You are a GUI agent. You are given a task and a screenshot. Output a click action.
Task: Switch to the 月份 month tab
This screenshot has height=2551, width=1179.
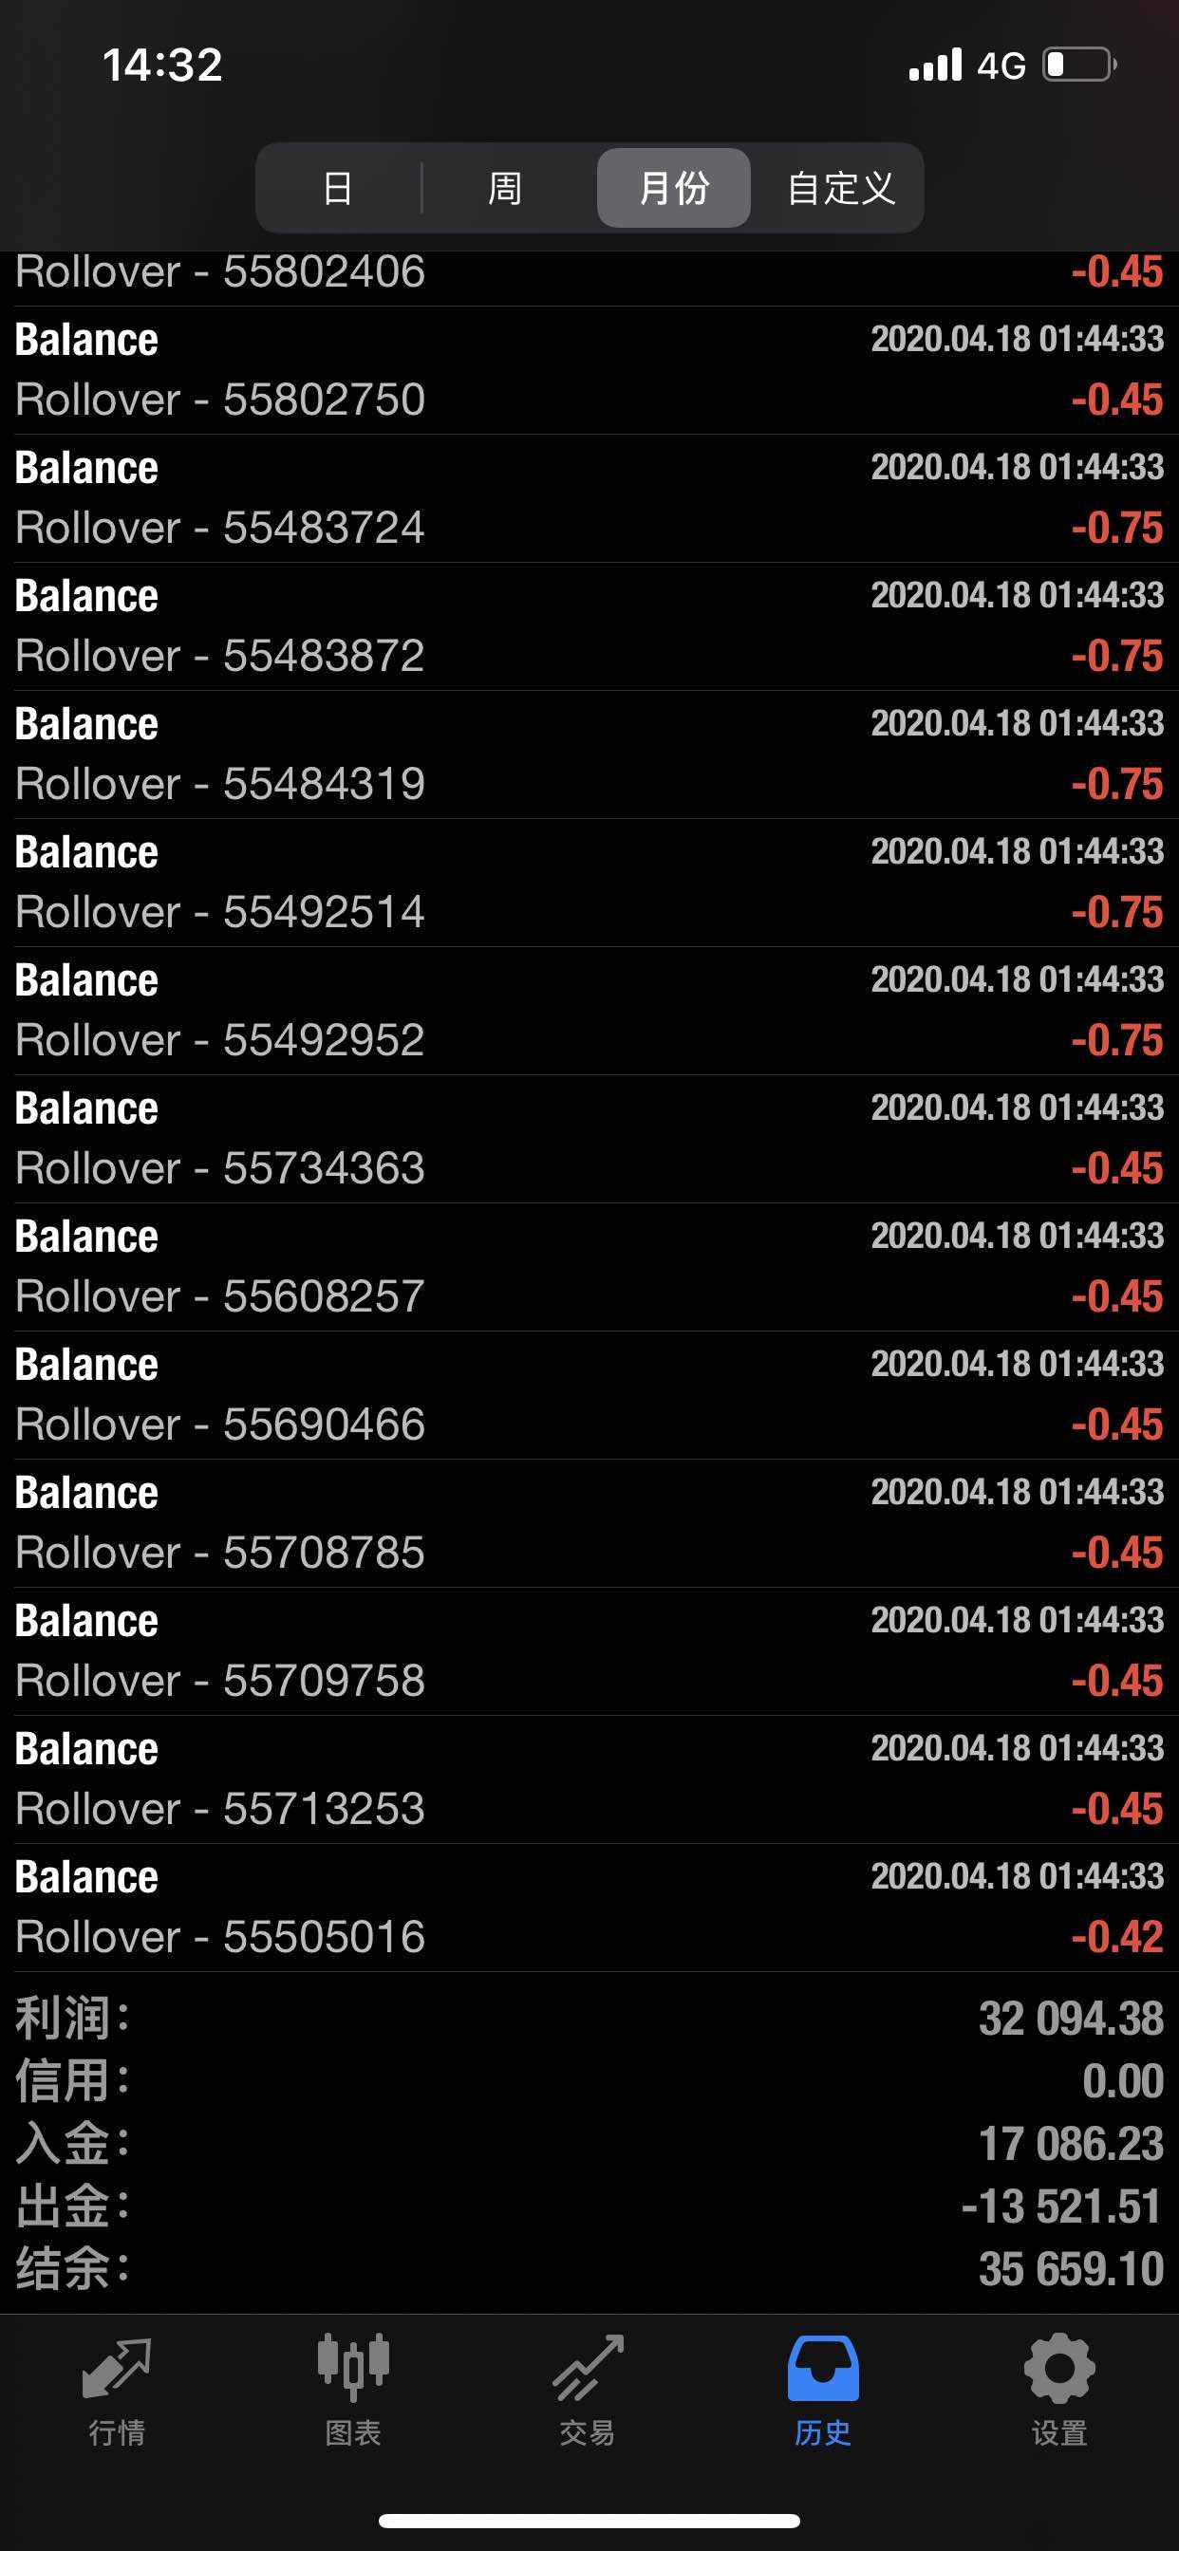tap(674, 188)
